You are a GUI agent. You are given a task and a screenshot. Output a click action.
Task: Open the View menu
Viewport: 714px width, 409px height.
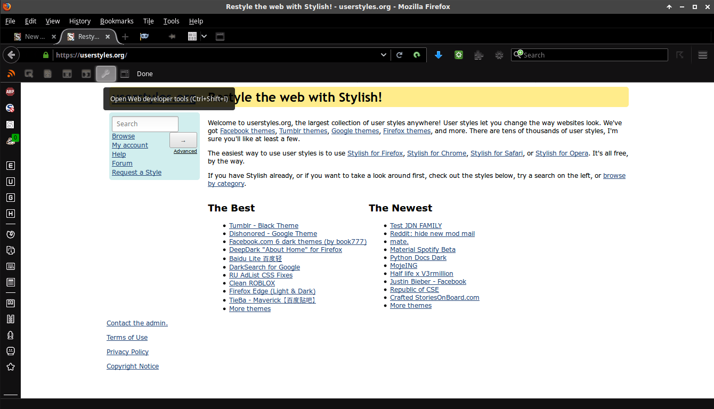coord(53,21)
